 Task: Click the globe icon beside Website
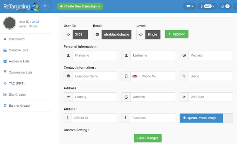tap(184, 55)
